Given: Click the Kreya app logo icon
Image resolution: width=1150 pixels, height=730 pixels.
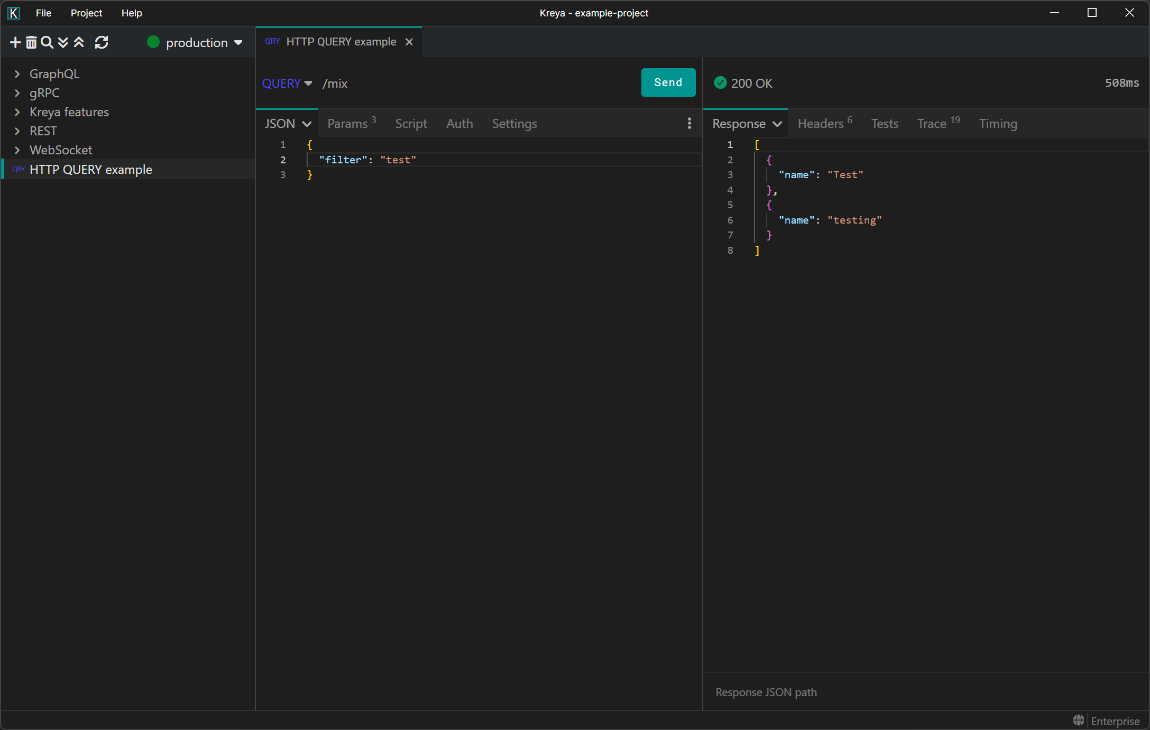Looking at the screenshot, I should point(14,13).
